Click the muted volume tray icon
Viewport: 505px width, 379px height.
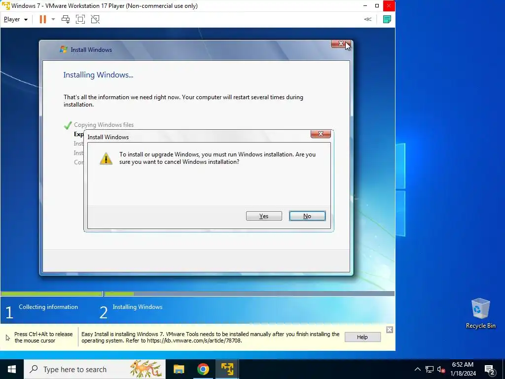[x=441, y=369]
